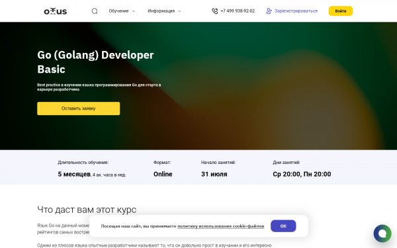Click the Оставить заявку button
Viewport: 397px width, 248px height.
79,108
